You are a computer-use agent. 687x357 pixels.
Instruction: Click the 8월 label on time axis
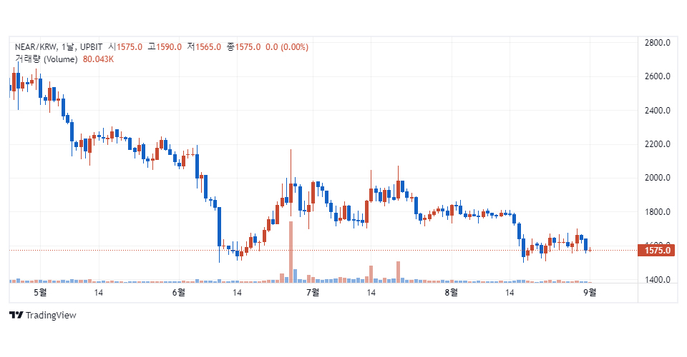(451, 292)
